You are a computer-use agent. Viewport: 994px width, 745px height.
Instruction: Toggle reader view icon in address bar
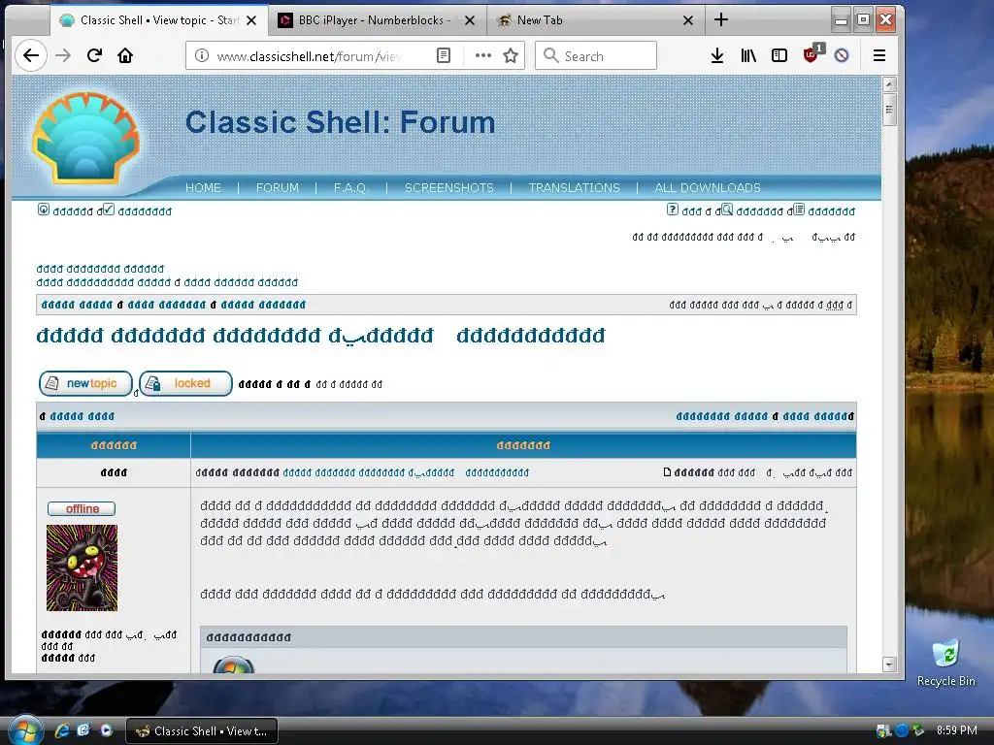[444, 55]
